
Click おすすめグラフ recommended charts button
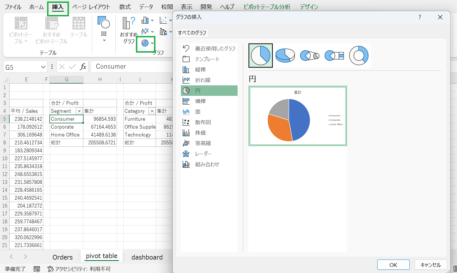tap(129, 30)
